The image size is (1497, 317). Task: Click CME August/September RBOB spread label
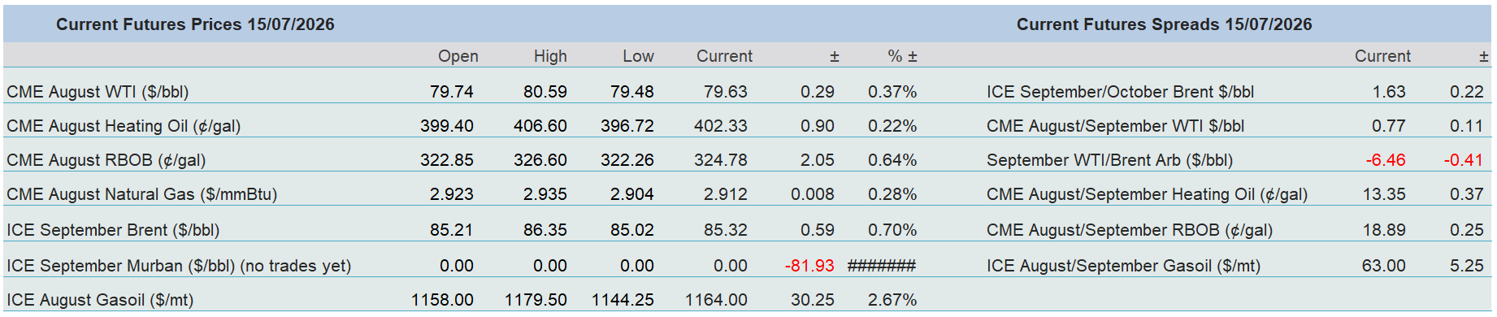click(1130, 230)
